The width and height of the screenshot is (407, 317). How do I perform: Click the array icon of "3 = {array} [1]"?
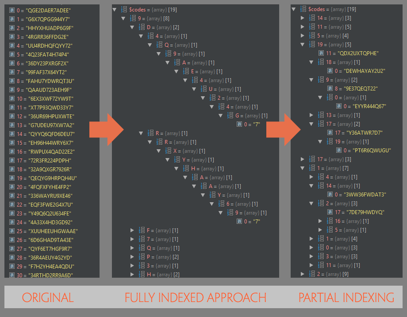pos(142,265)
